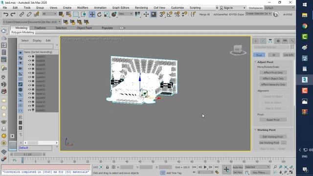
Task: Click the Bind to Space Warp icon
Action: coord(36,14)
